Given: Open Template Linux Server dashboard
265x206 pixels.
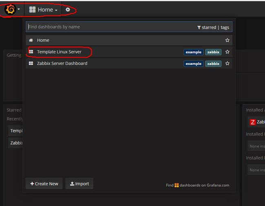Looking at the screenshot, I should pos(129,52).
